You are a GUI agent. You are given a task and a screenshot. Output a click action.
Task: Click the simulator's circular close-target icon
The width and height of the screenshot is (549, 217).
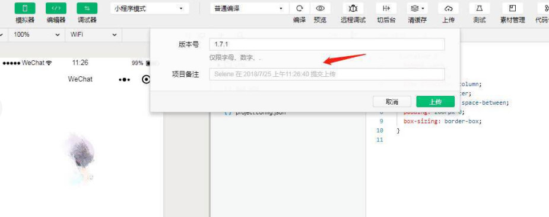(x=146, y=80)
